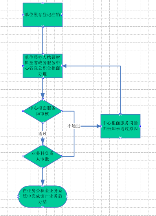The height and width of the screenshot is (216, 156).
Task: Select the 中心柜面服务岗审核 decision diamond
Action: pyautogui.click(x=43, y=111)
